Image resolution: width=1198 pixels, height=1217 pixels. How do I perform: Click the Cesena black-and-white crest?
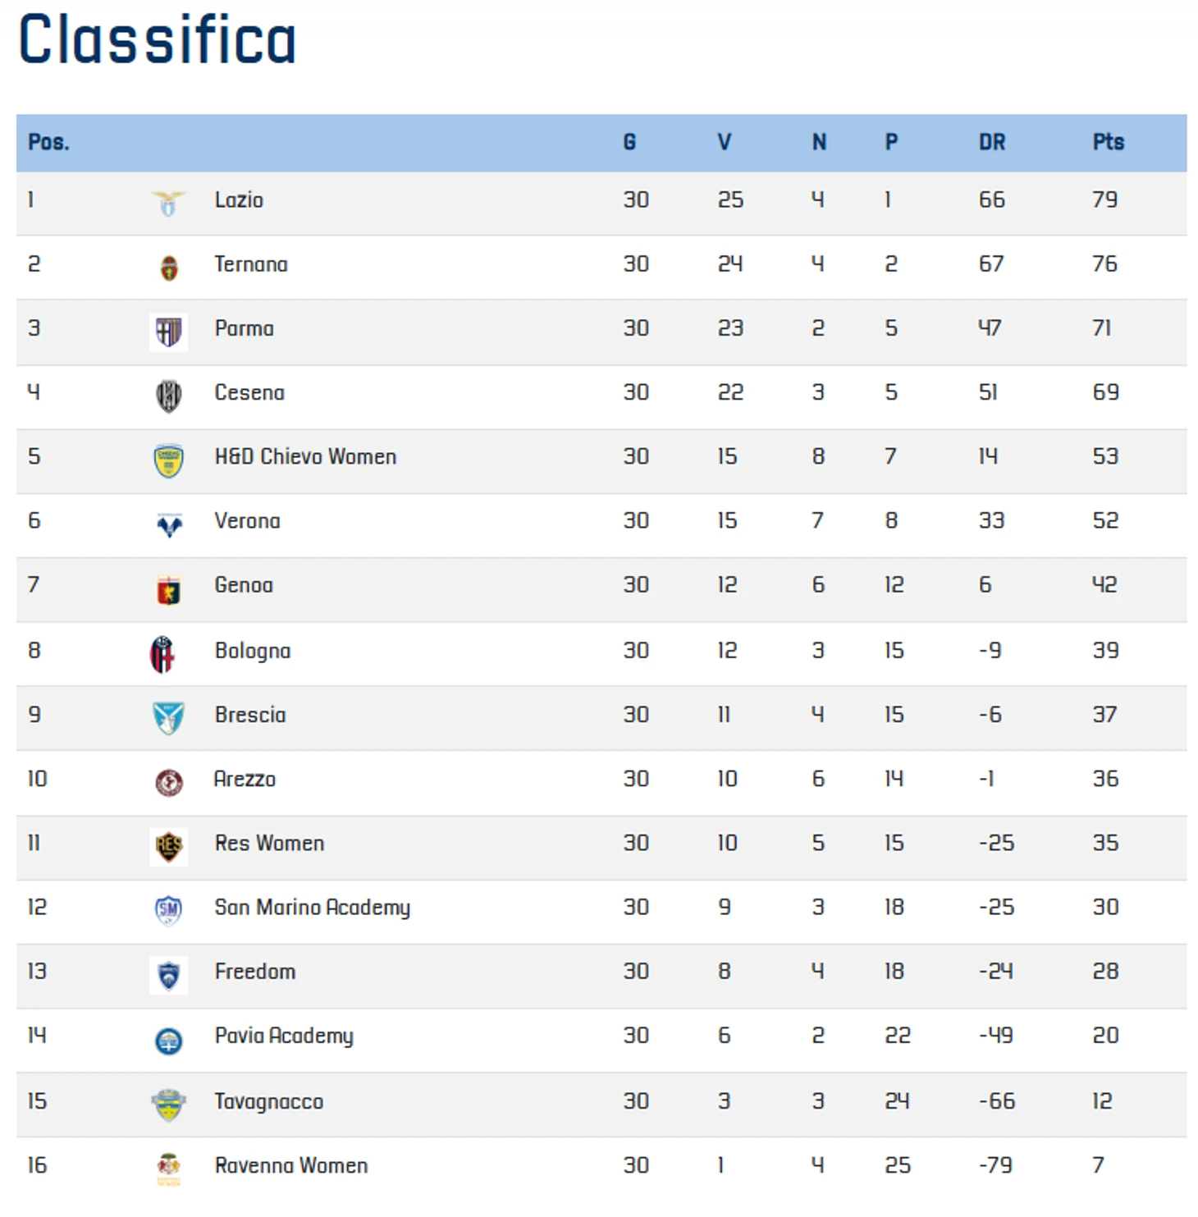(168, 396)
